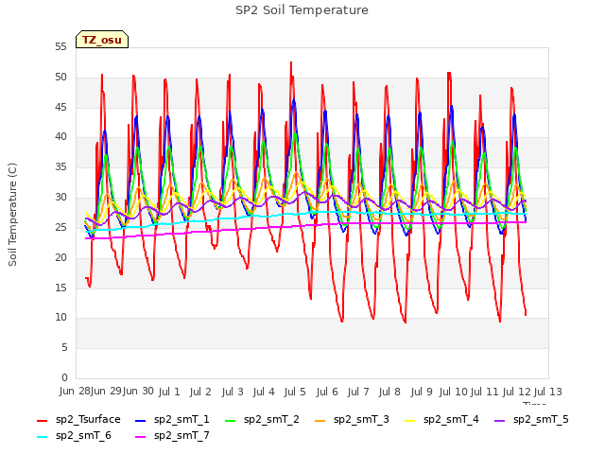Click the green sp2_smT_2 legend swatch
This screenshot has height=454, width=605.
[230, 421]
